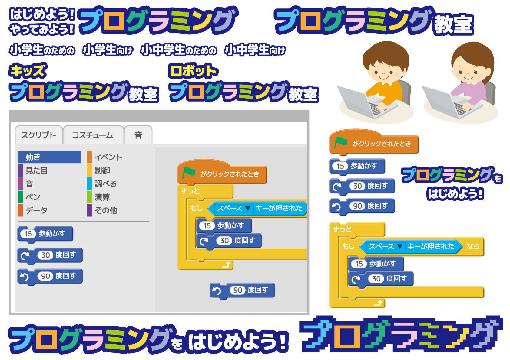
Task: Click green flag on script area hat block
Action: coord(189,173)
